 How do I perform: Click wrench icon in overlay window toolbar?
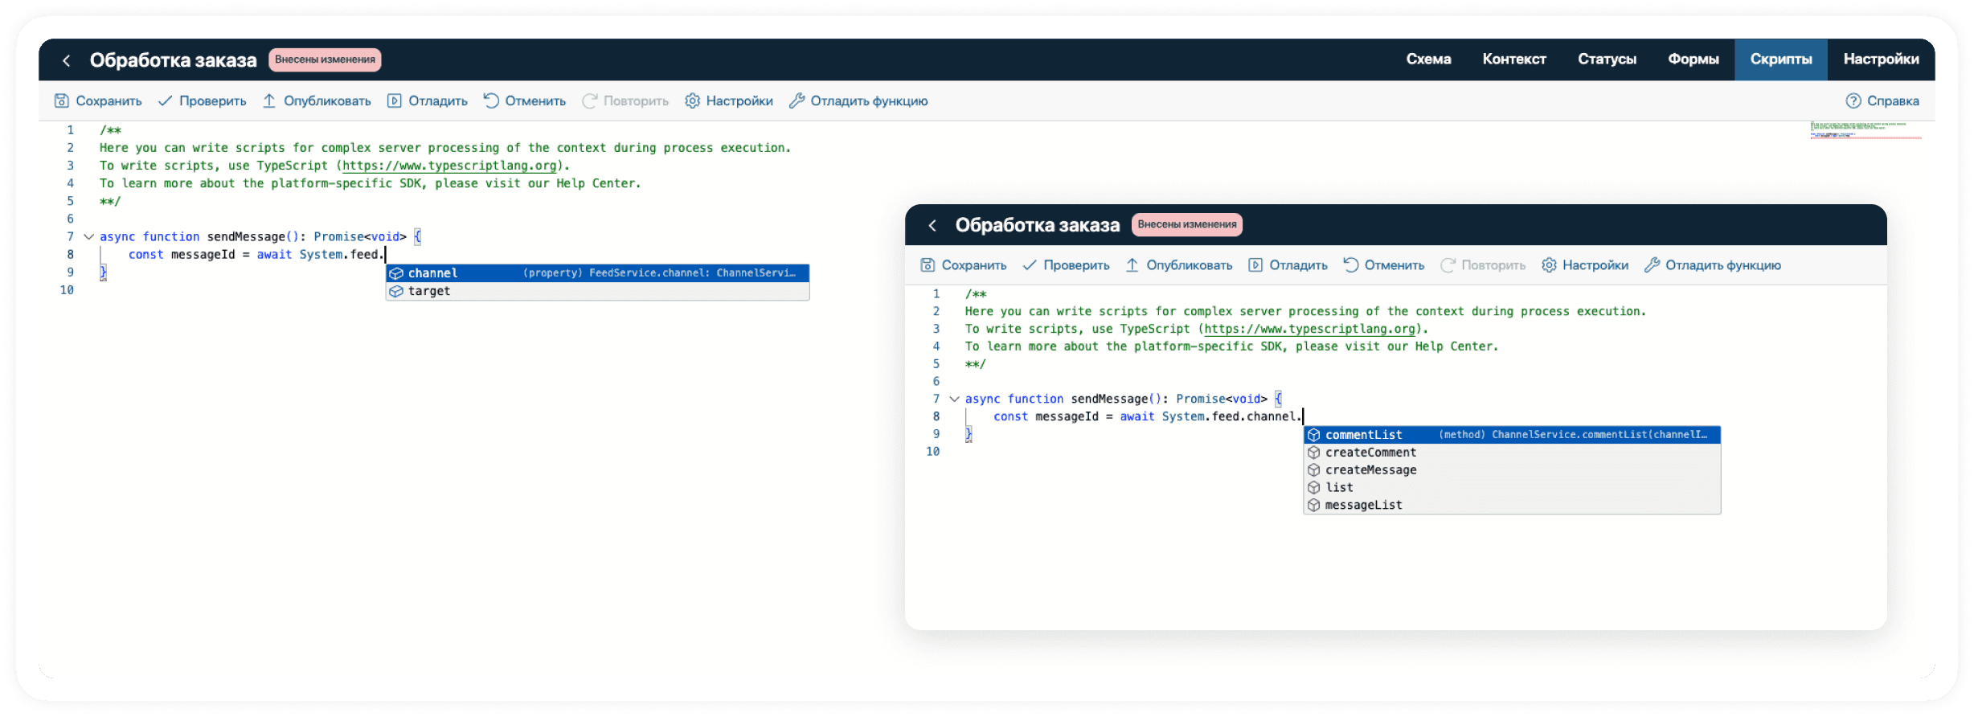click(x=1652, y=265)
